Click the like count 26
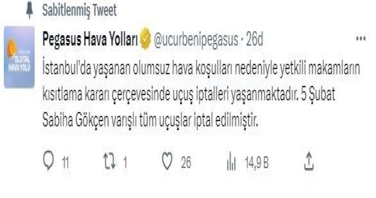 186,163
